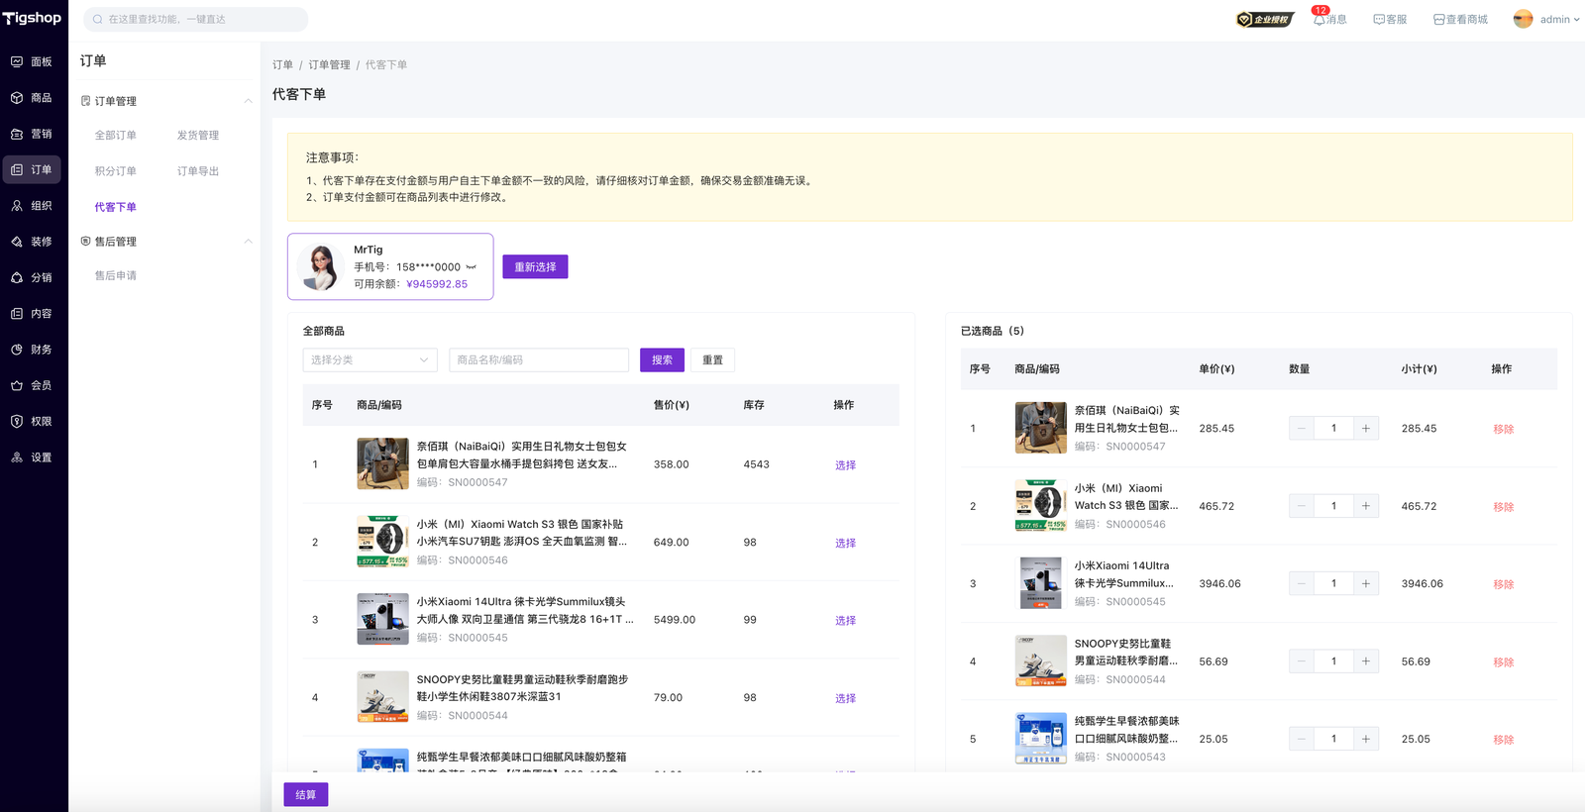1585x812 pixels.
Task: Go to 全部订单 menu item
Action: [116, 136]
